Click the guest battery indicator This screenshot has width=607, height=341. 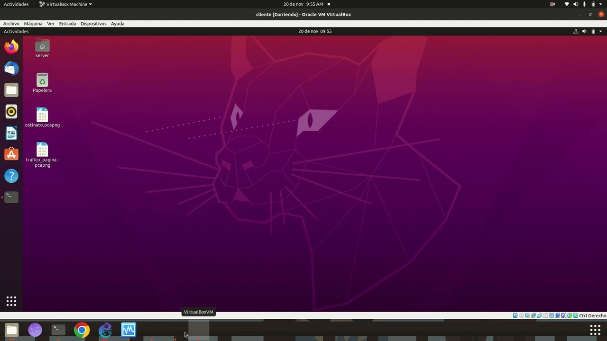click(x=593, y=31)
